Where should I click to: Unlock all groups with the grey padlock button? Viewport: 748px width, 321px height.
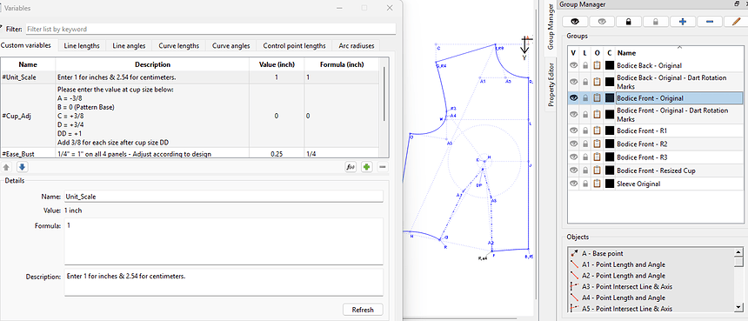tap(656, 21)
